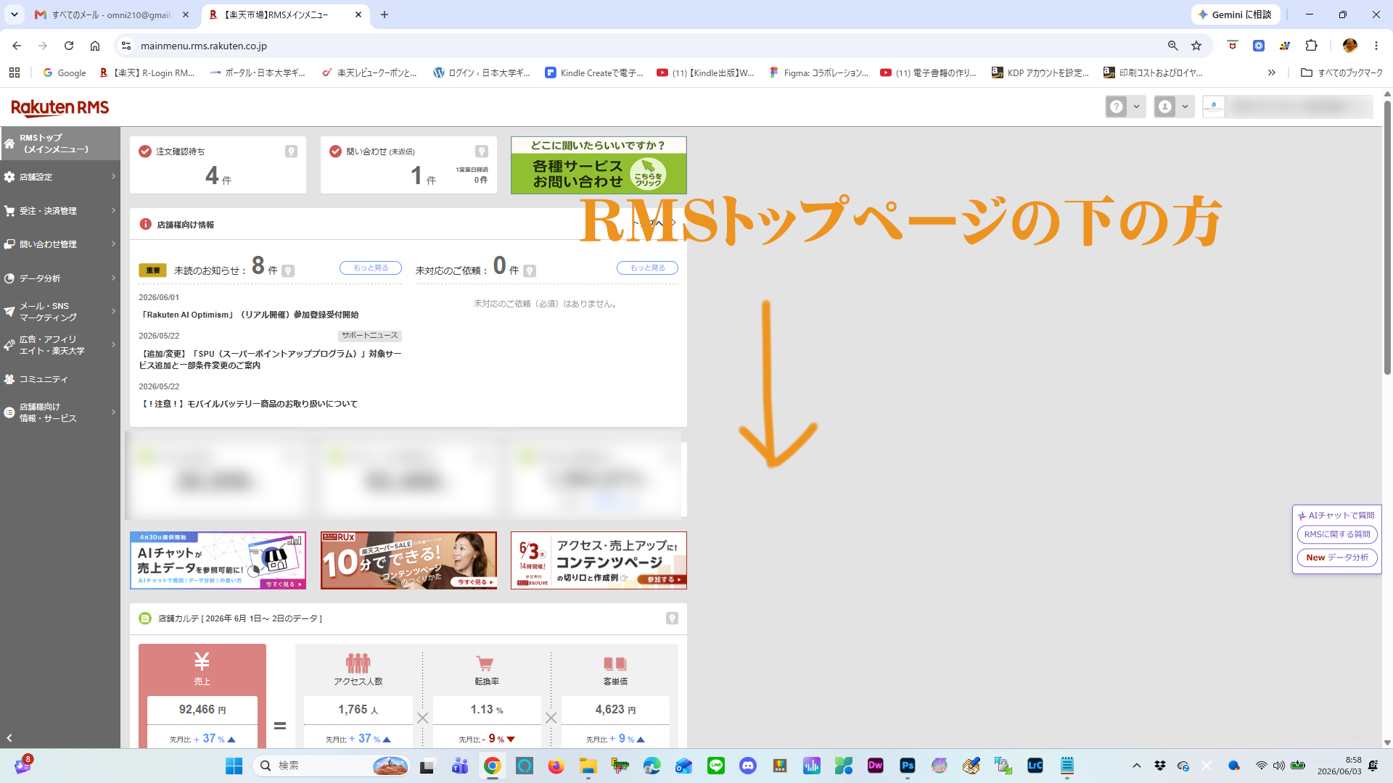The width and height of the screenshot is (1393, 783).
Task: Click the AIチャットが売上データ banner
Action: pyautogui.click(x=218, y=560)
